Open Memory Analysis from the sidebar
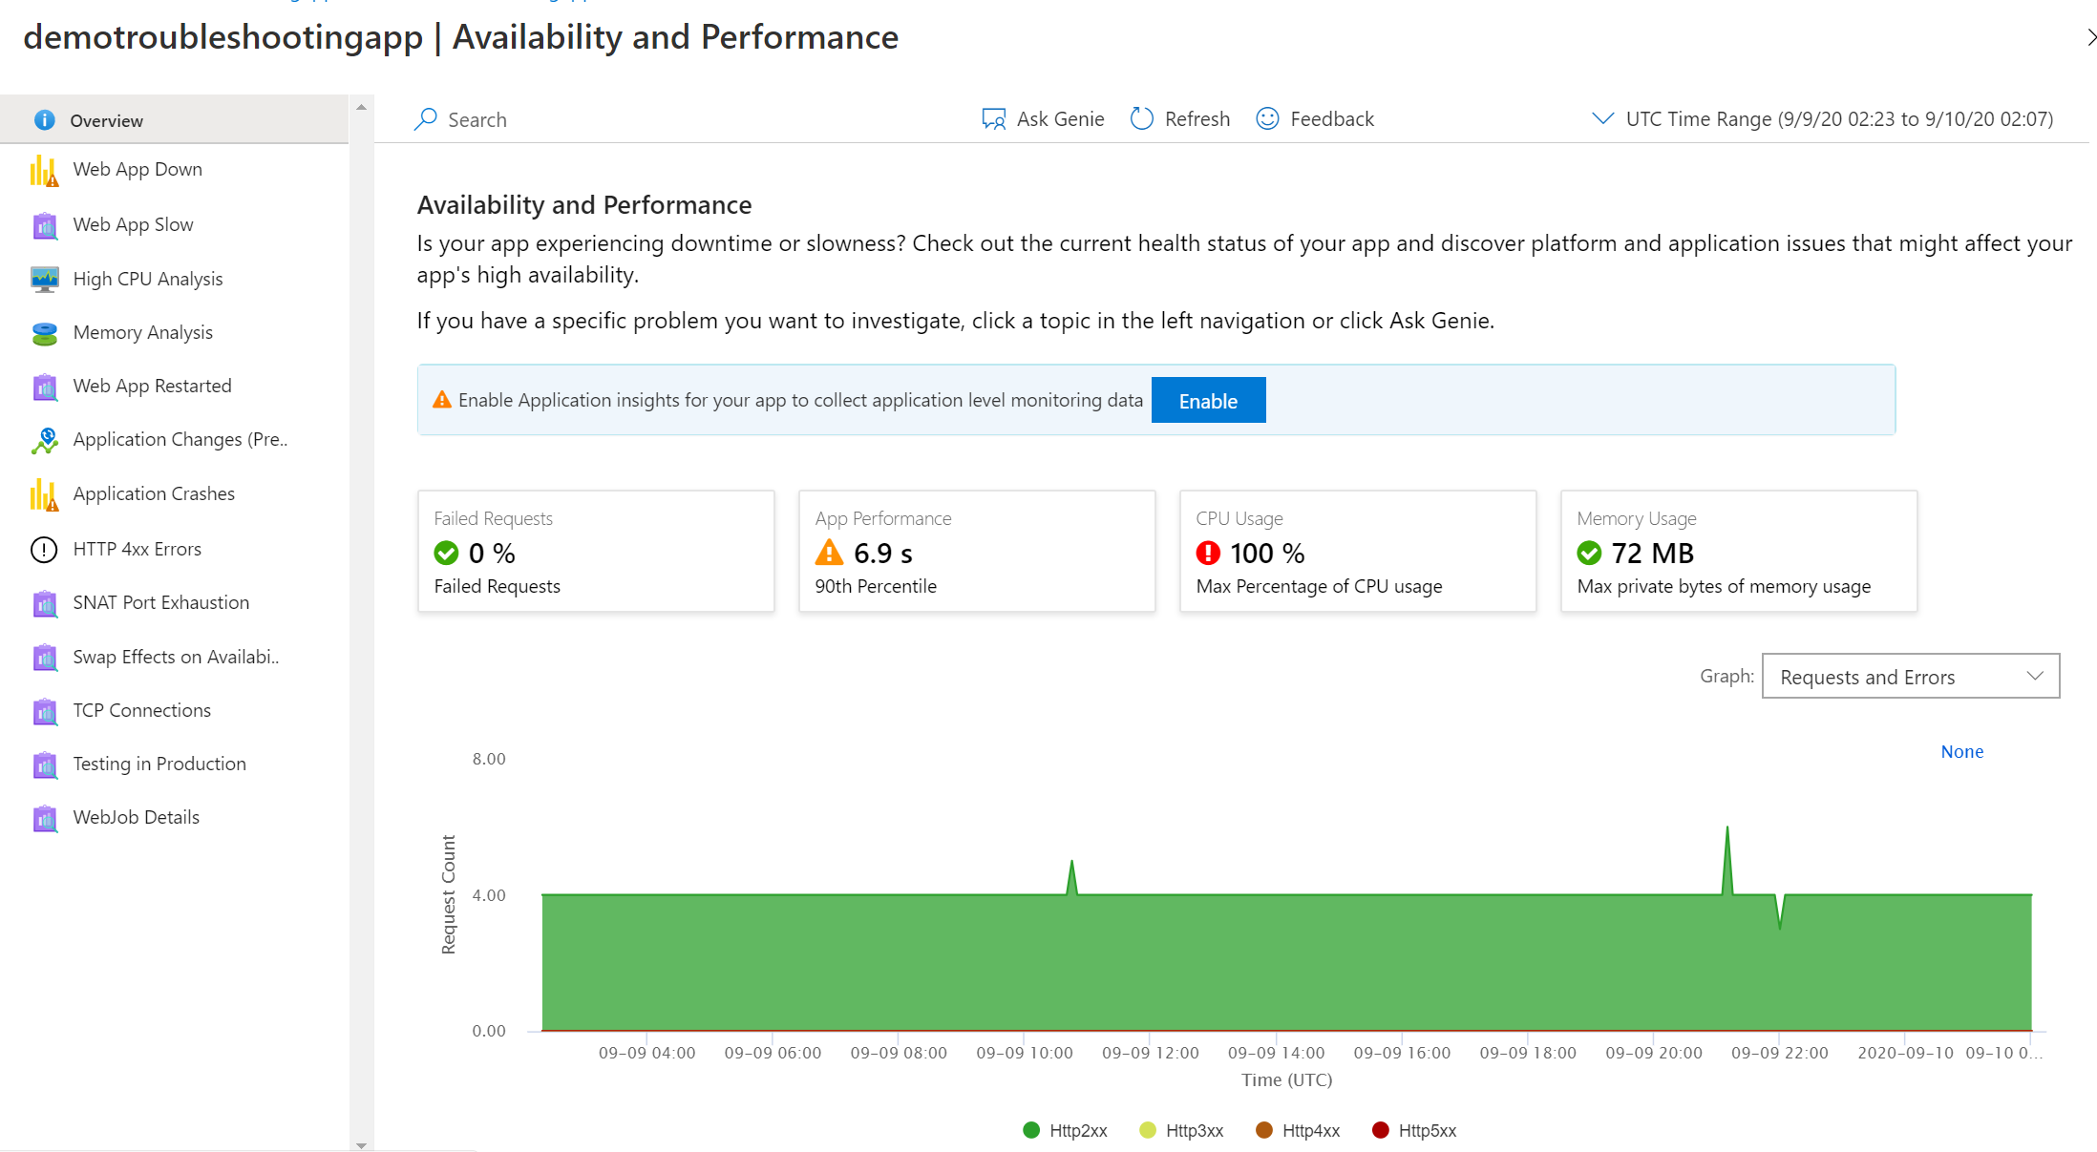The height and width of the screenshot is (1152, 2097). point(141,332)
